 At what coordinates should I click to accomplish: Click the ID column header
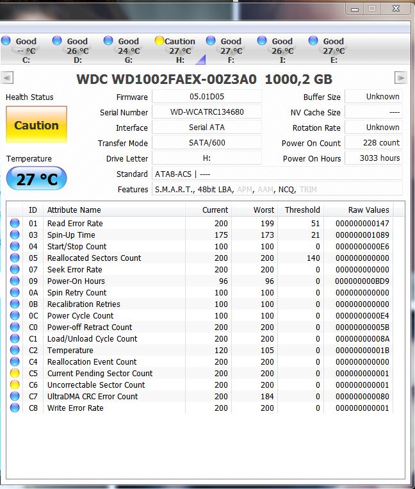pyautogui.click(x=33, y=210)
